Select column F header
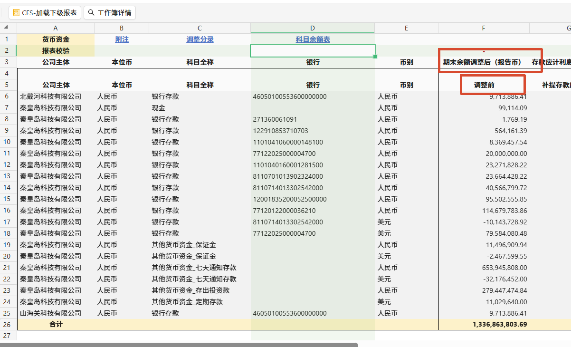The image size is (571, 347). [484, 28]
